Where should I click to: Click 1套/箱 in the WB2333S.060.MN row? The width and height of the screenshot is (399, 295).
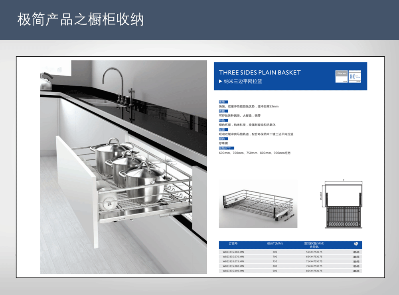click(356, 252)
